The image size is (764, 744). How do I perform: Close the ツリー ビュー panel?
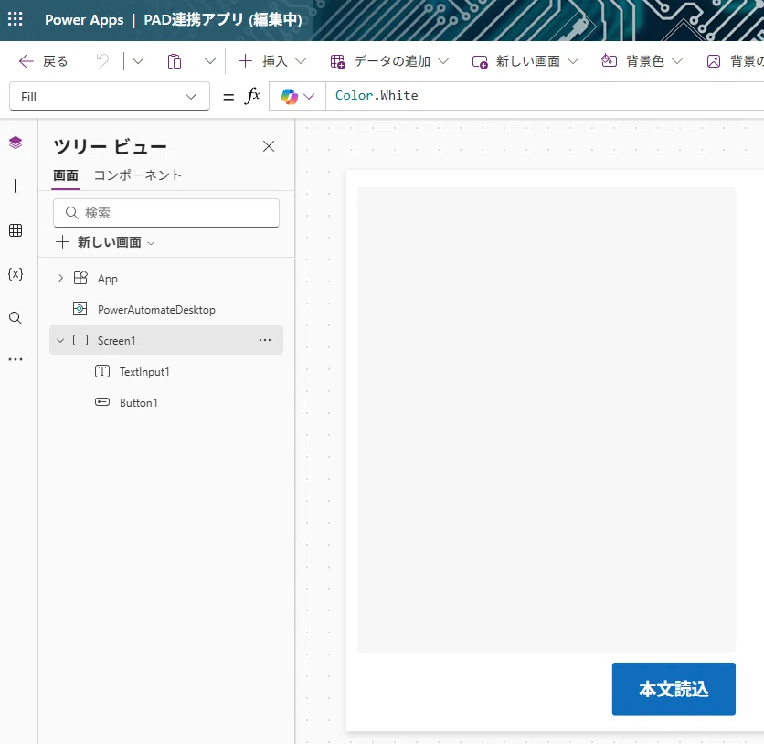click(269, 146)
